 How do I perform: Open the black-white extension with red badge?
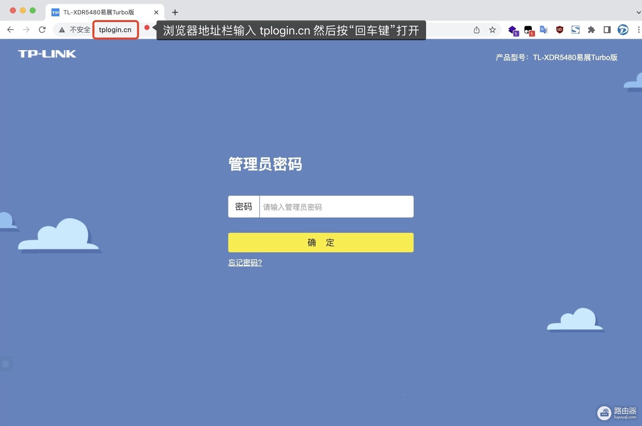tap(529, 31)
